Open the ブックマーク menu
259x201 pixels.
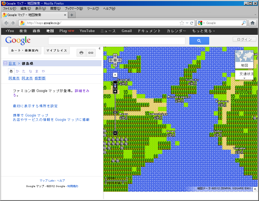coord(74,8)
